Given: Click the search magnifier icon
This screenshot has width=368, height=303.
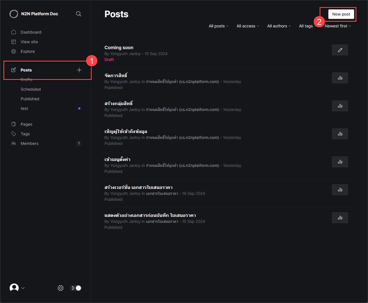Looking at the screenshot, I should (79, 14).
